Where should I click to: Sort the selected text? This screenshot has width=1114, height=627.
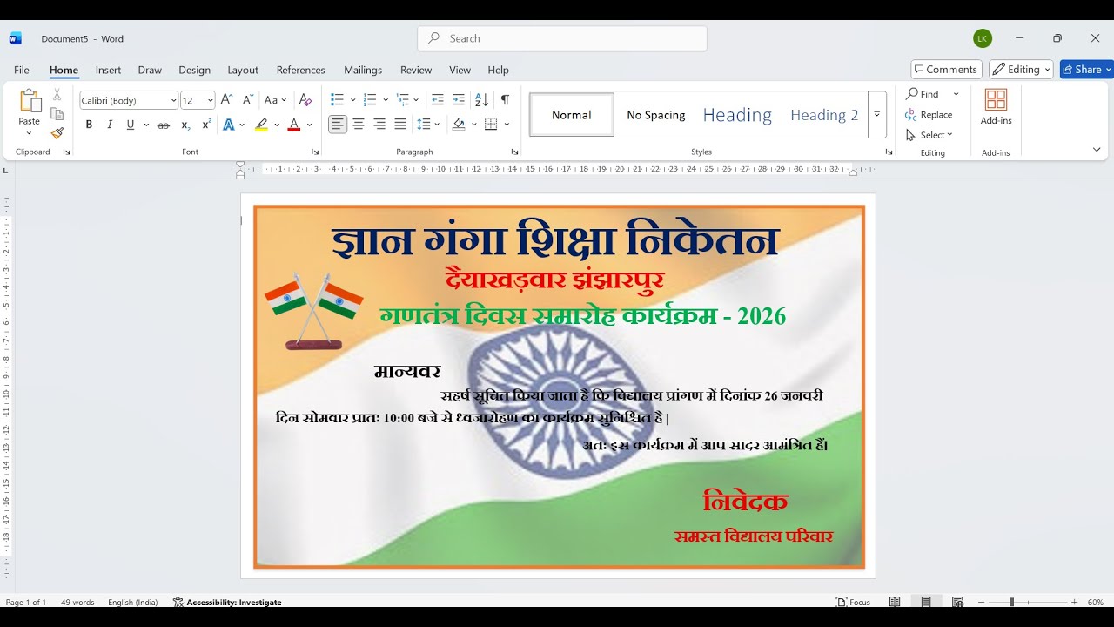481,100
